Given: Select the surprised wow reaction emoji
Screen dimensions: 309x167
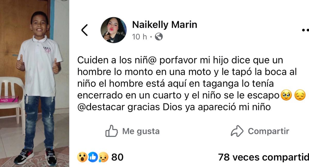Looking at the screenshot, I should (82, 157).
